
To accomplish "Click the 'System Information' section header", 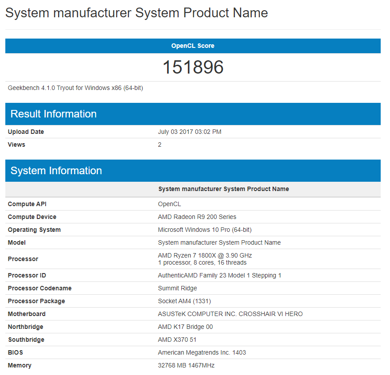I will coord(193,171).
